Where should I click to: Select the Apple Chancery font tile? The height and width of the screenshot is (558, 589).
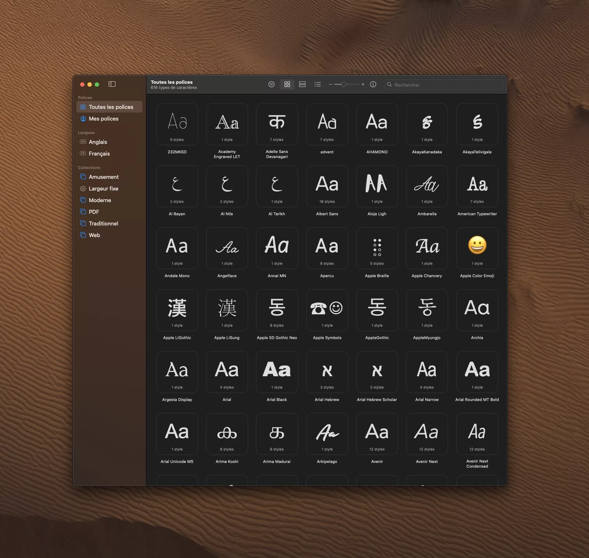click(x=427, y=248)
